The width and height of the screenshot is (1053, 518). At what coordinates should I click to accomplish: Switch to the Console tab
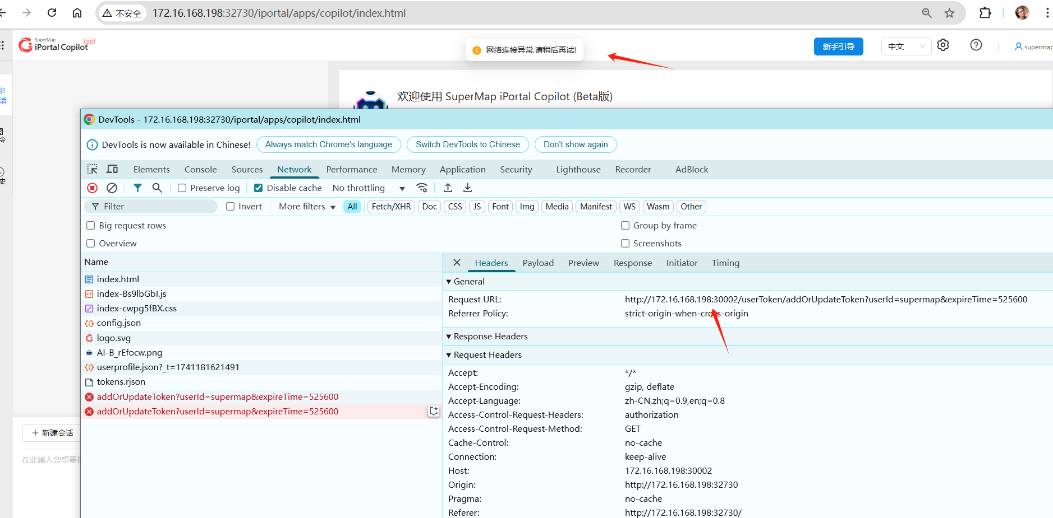[200, 170]
